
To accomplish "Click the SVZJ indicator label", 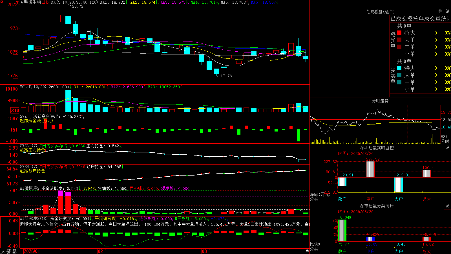I will click(25, 116).
